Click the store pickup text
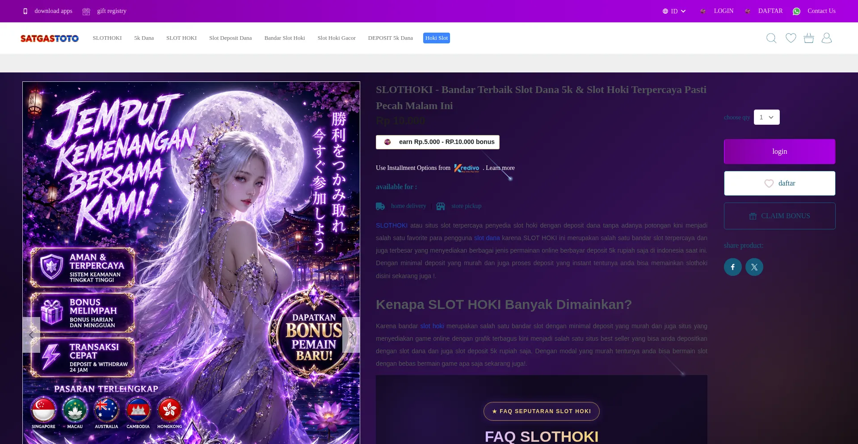Image resolution: width=858 pixels, height=444 pixels. click(x=467, y=206)
